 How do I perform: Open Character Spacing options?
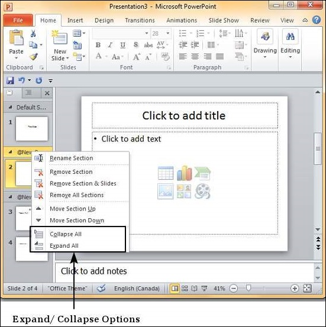[162, 45]
